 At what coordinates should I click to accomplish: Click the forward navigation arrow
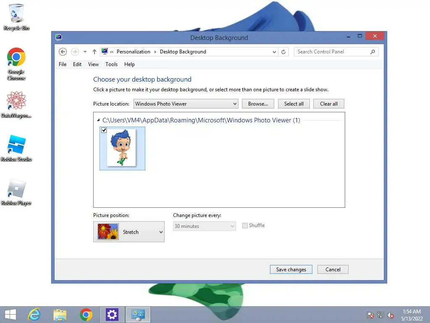pos(75,52)
